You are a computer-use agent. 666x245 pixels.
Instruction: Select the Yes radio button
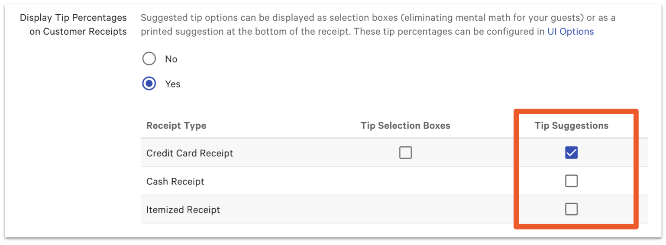click(149, 84)
